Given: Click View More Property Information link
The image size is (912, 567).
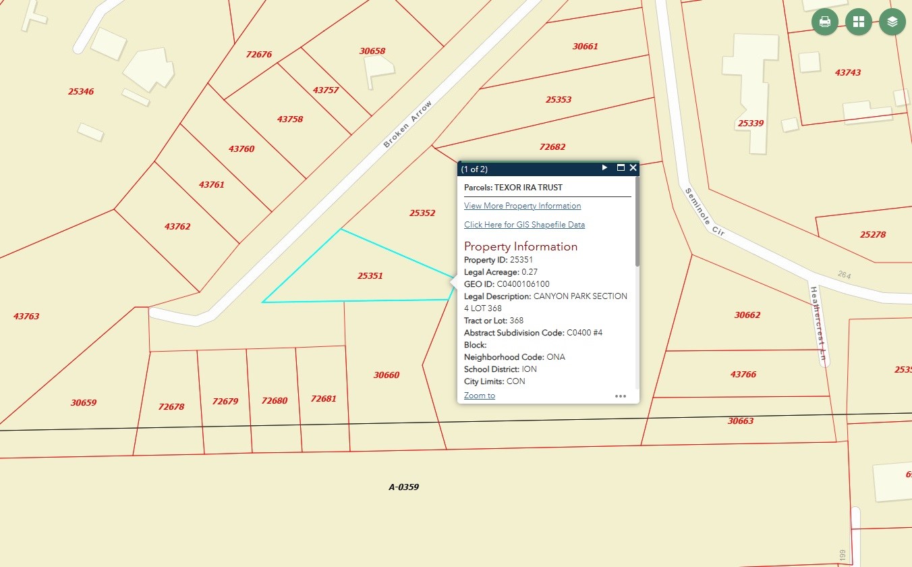Looking at the screenshot, I should [x=522, y=206].
